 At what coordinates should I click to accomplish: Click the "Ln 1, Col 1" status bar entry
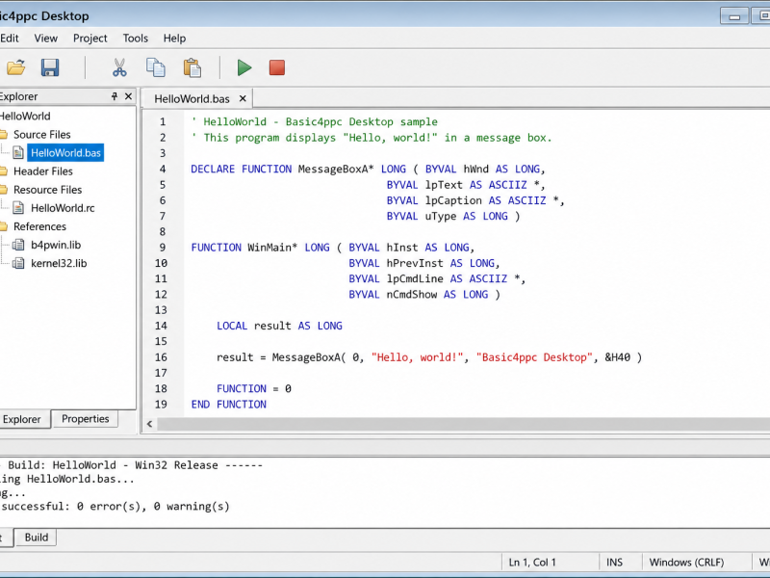click(532, 563)
